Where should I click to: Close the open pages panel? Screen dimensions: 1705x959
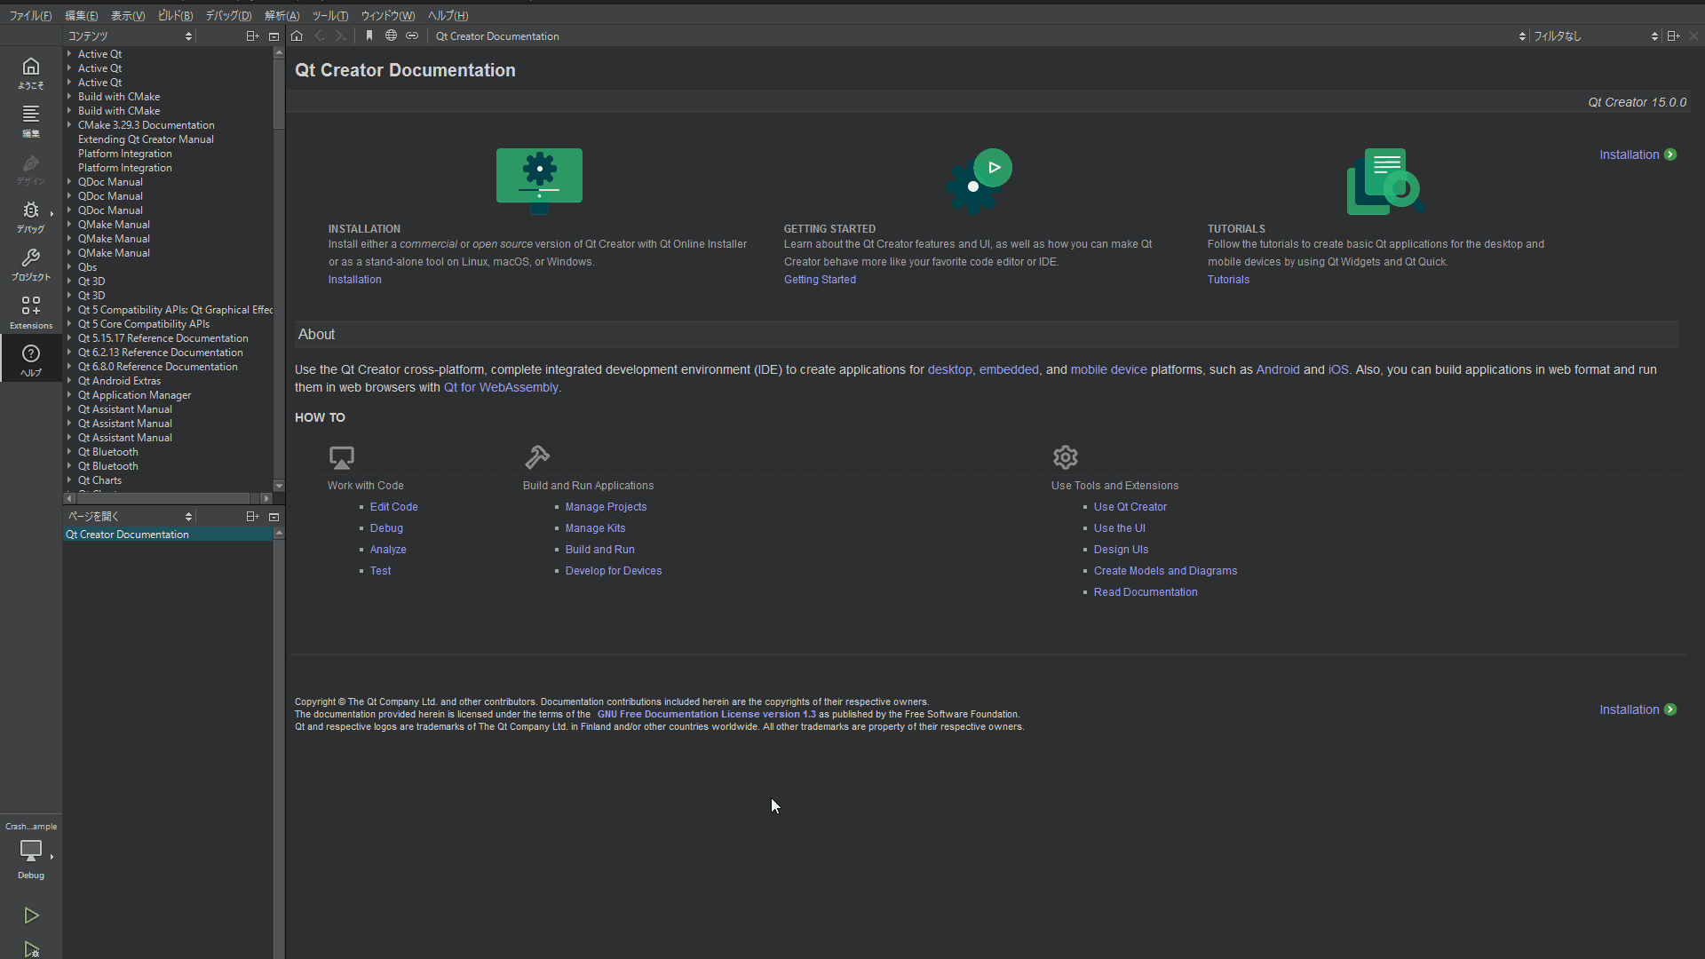(274, 516)
